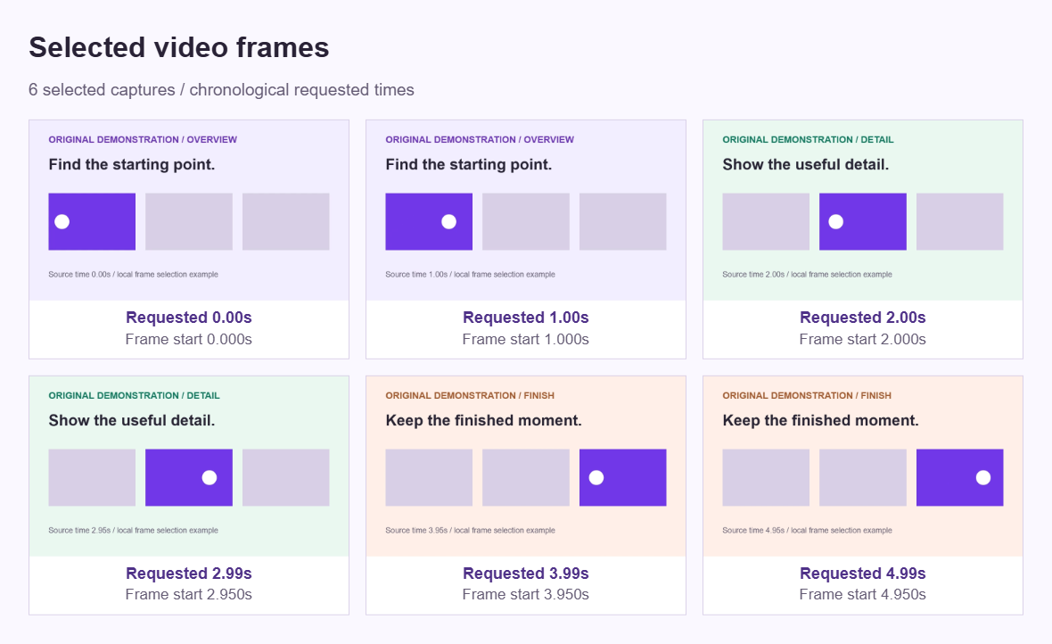Click Frame start 3.950s text
The image size is (1052, 644).
[x=526, y=594]
